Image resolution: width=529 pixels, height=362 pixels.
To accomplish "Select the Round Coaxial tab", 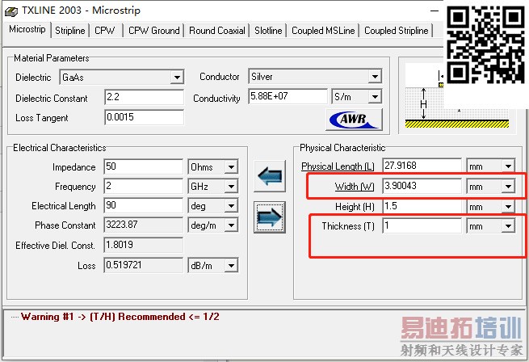I will 217,31.
